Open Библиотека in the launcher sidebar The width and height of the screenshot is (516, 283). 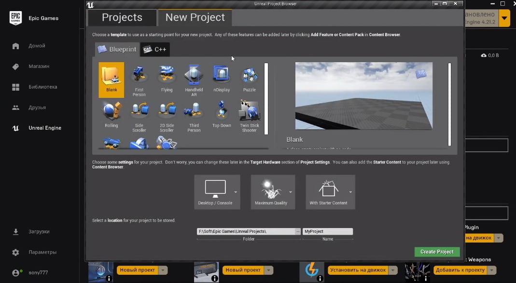point(42,87)
